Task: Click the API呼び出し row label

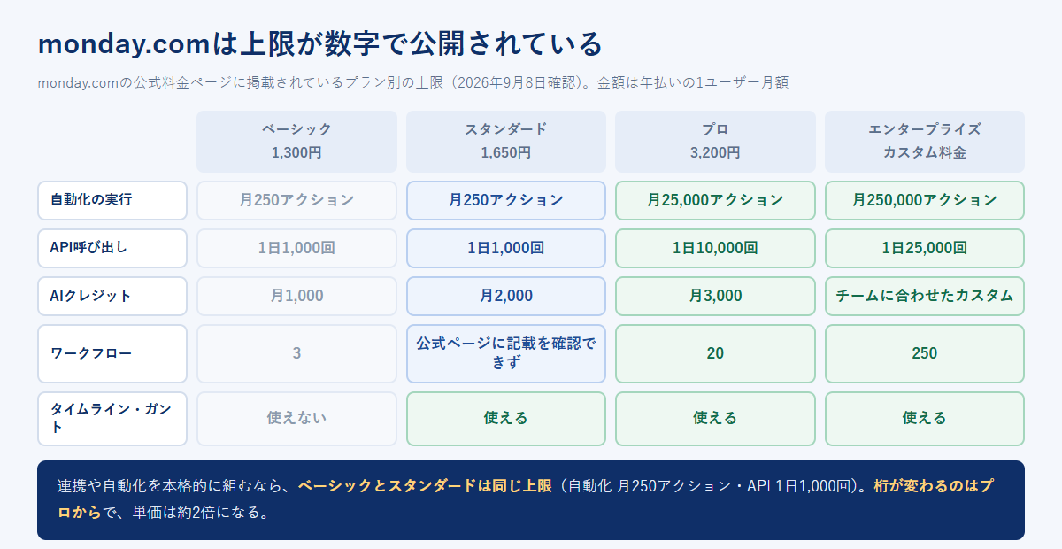Action: pyautogui.click(x=112, y=248)
